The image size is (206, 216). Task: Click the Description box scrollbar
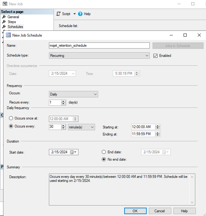(x=192, y=189)
